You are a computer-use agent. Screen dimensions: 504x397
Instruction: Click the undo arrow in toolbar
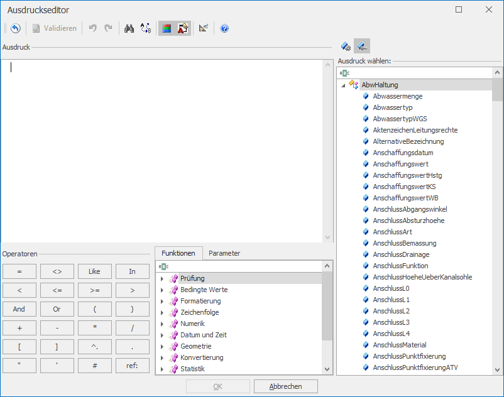coord(92,28)
